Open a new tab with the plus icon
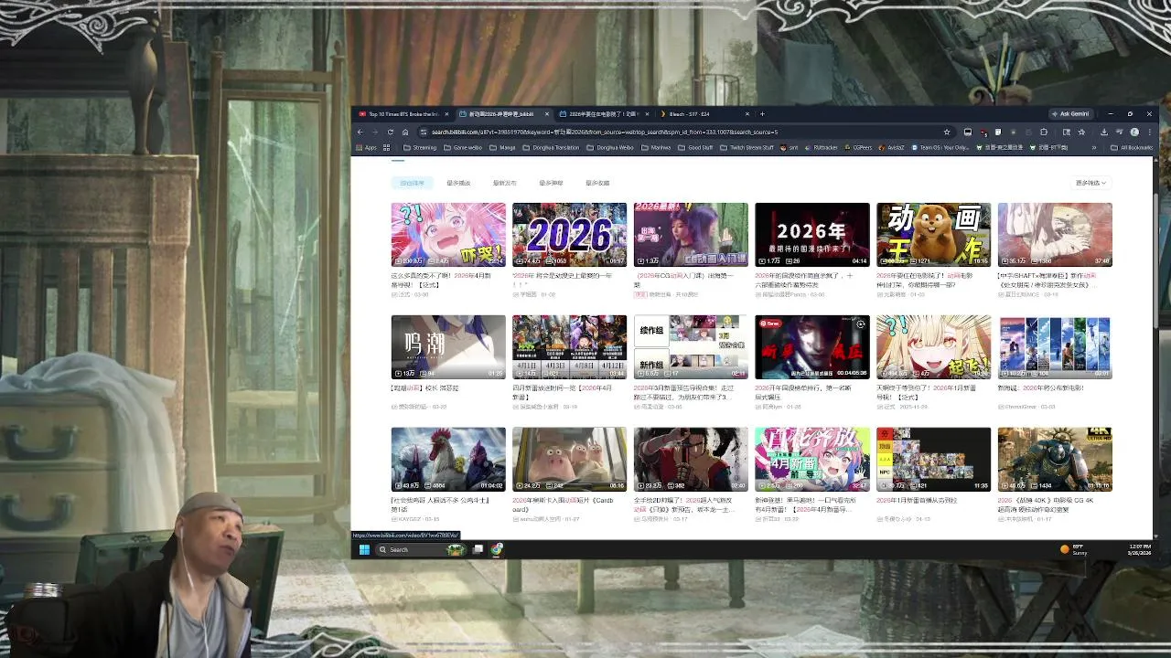 pyautogui.click(x=762, y=114)
